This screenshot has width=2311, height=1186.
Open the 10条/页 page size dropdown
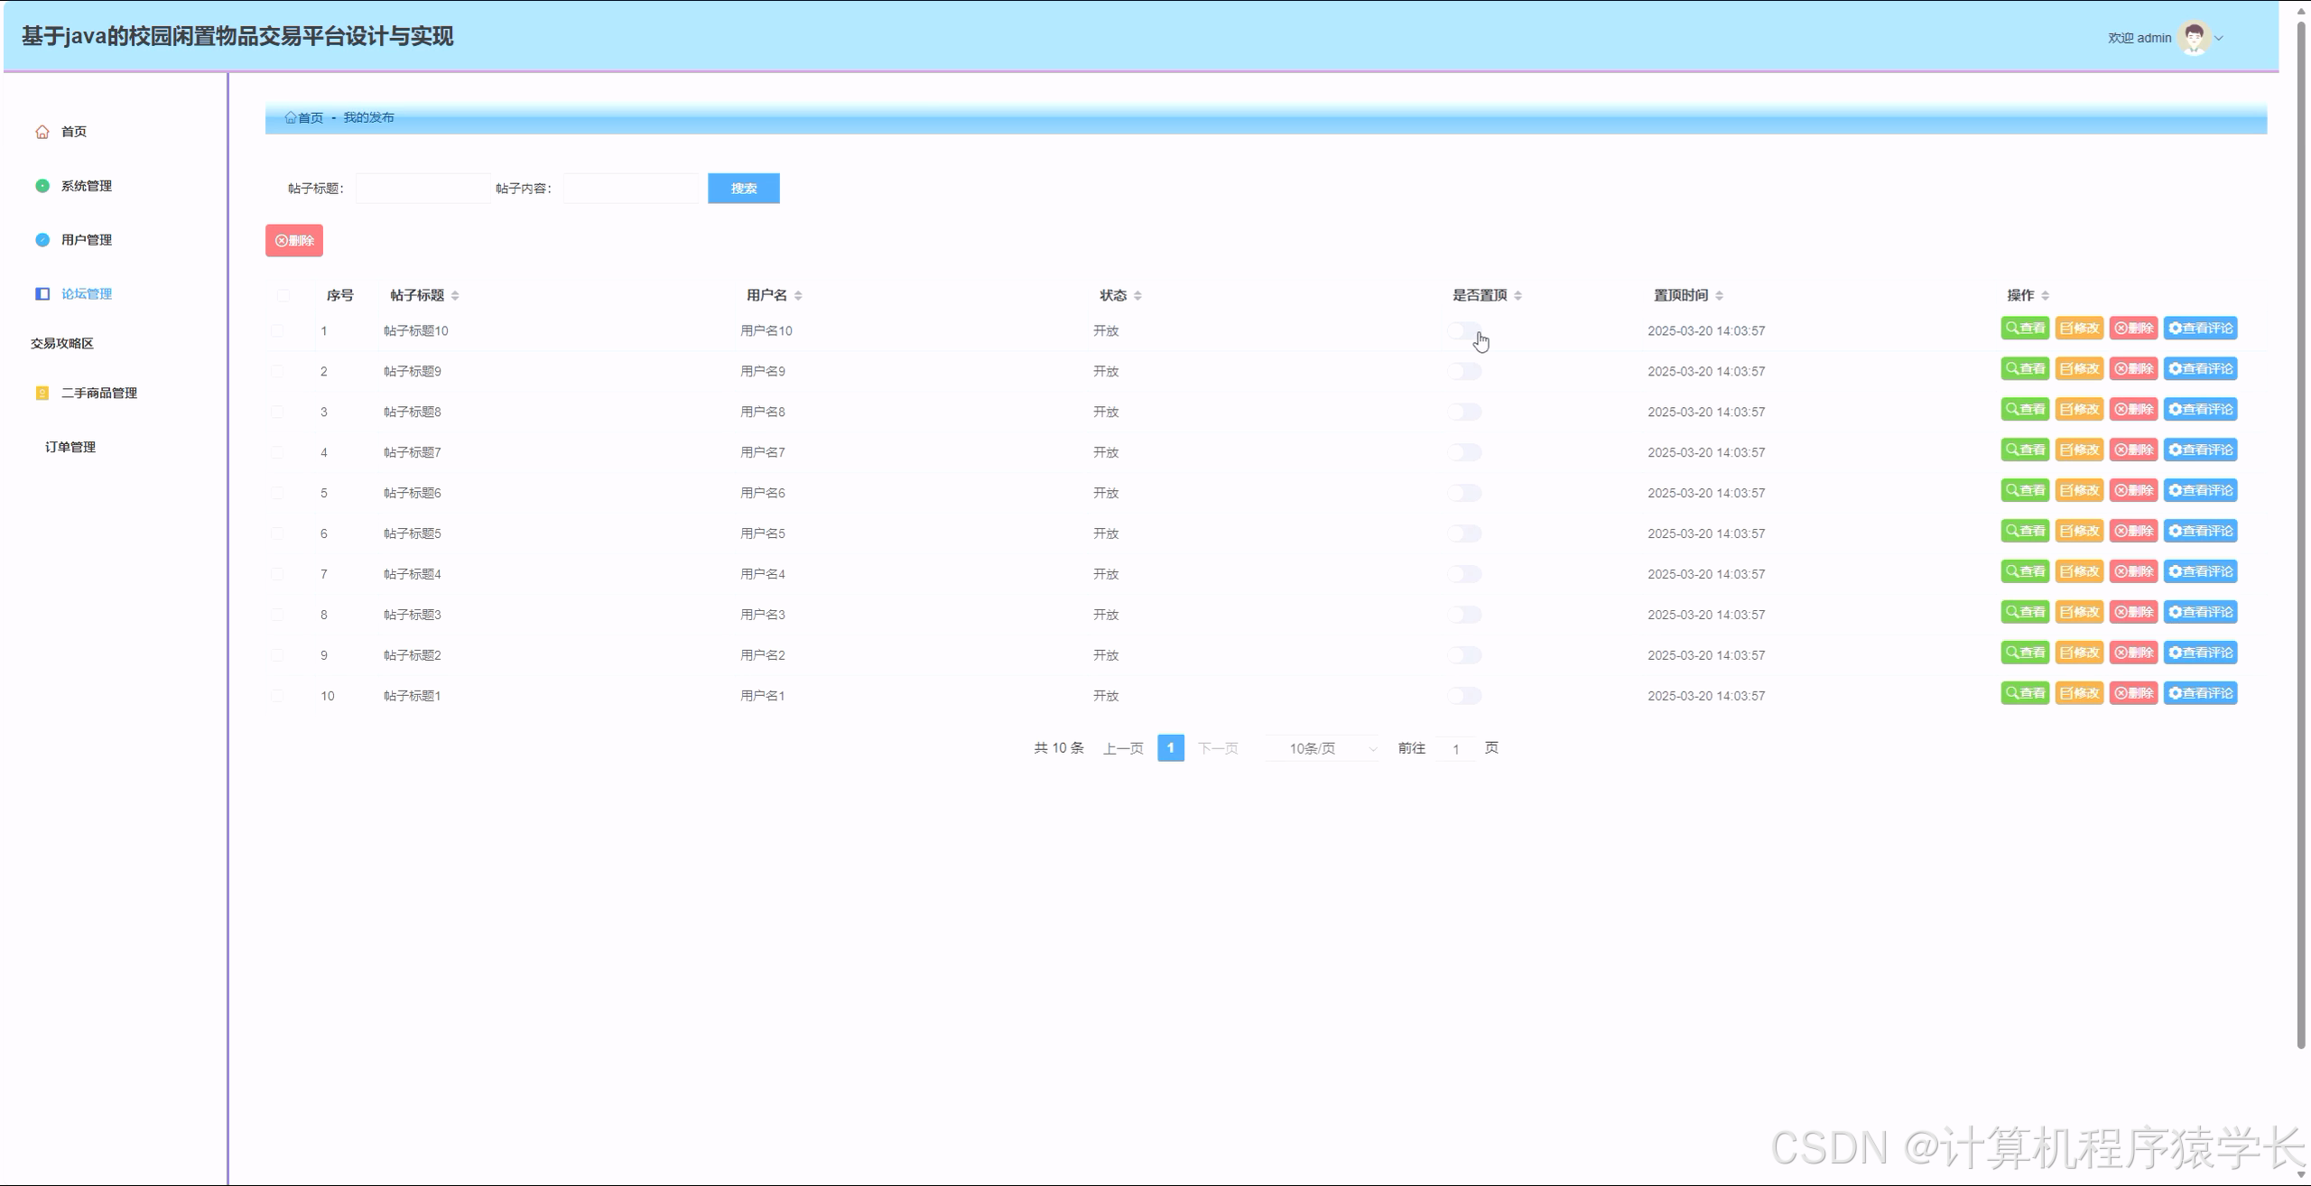[x=1321, y=748]
